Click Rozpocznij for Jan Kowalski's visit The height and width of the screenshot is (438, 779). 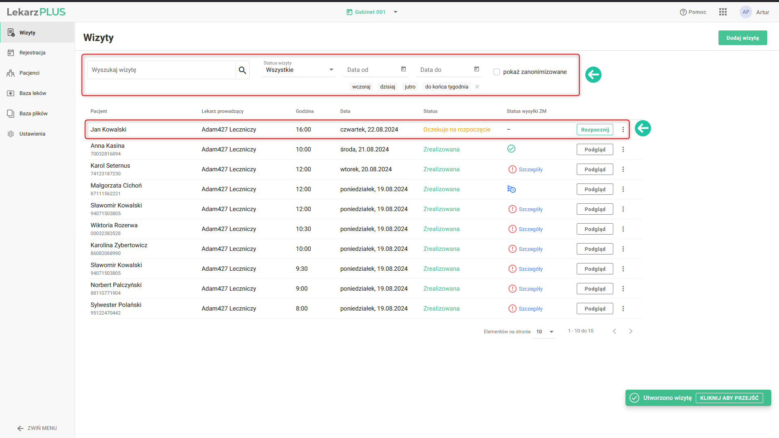coord(595,129)
